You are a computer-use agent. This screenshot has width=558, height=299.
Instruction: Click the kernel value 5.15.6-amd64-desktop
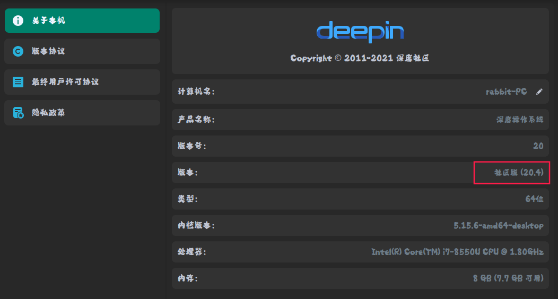point(499,225)
